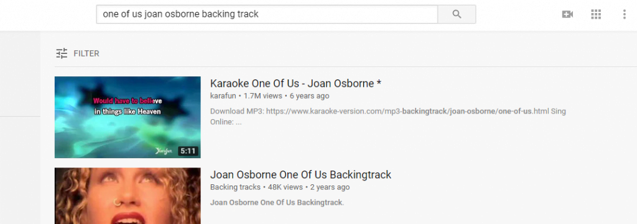637x224 pixels.
Task: Click the bold Backingtrack description snippet
Action: [x=277, y=202]
